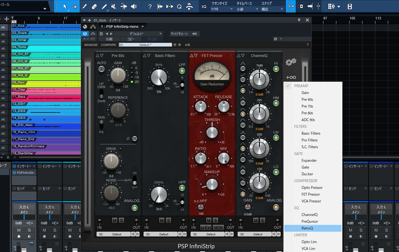Screen dimensions: 399x252
Task: Open InfiniStrip configuration gears icon
Action: tap(291, 62)
